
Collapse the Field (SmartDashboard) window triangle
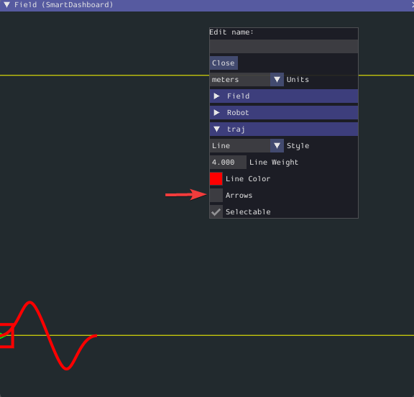point(7,5)
